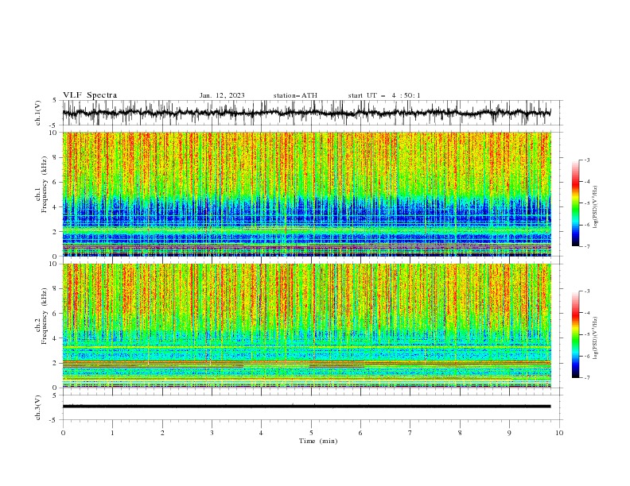Click the "-5" label on ch.1 colorbar

click(x=586, y=203)
